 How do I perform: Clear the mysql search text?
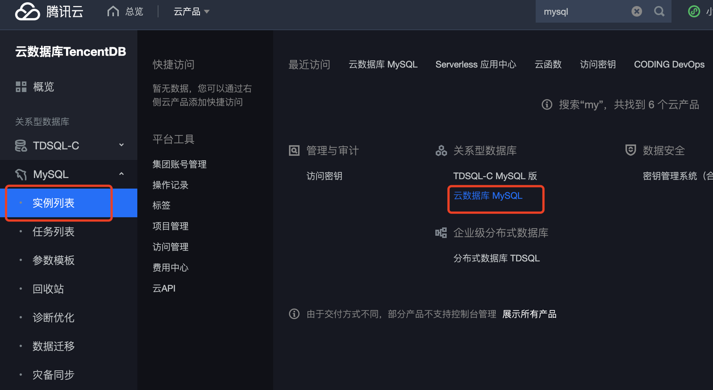click(x=637, y=11)
